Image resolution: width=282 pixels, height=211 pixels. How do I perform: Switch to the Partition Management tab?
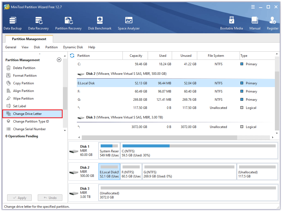coord(29,39)
